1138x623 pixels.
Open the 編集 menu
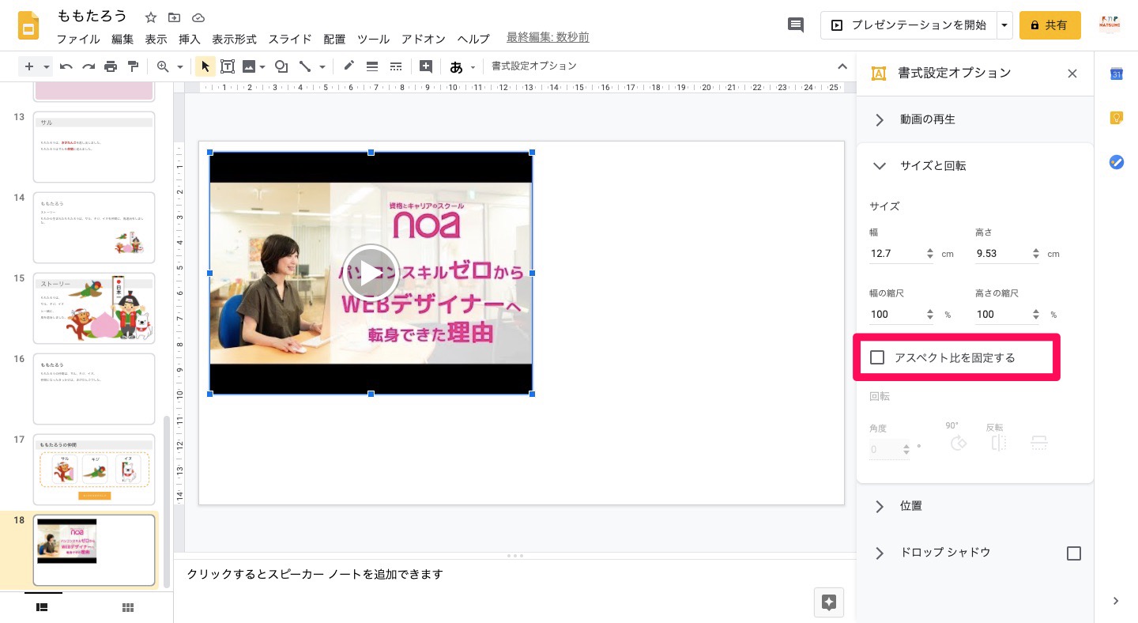click(x=122, y=39)
